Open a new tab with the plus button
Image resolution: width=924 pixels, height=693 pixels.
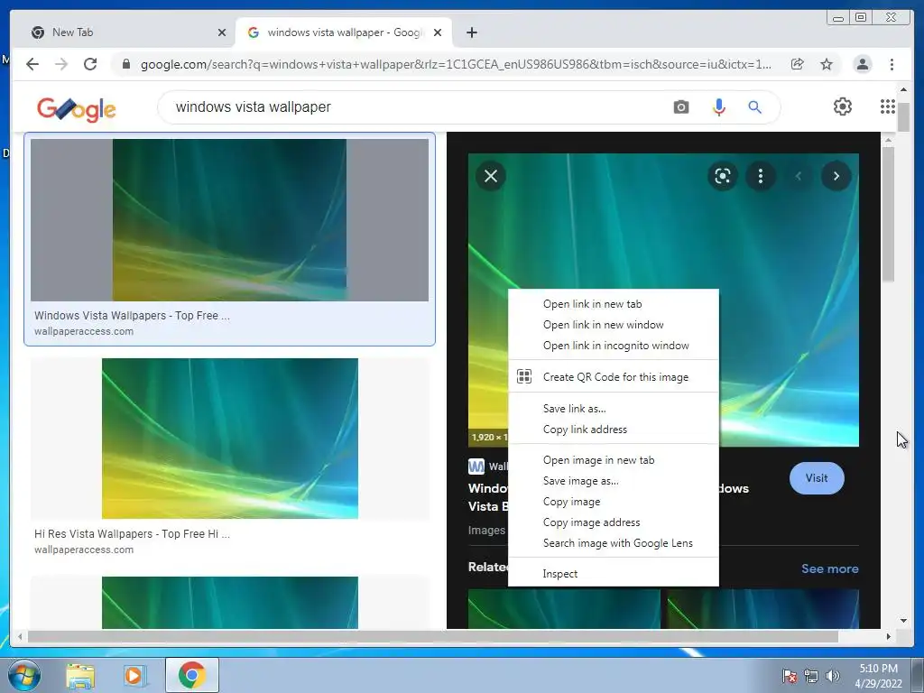point(472,32)
